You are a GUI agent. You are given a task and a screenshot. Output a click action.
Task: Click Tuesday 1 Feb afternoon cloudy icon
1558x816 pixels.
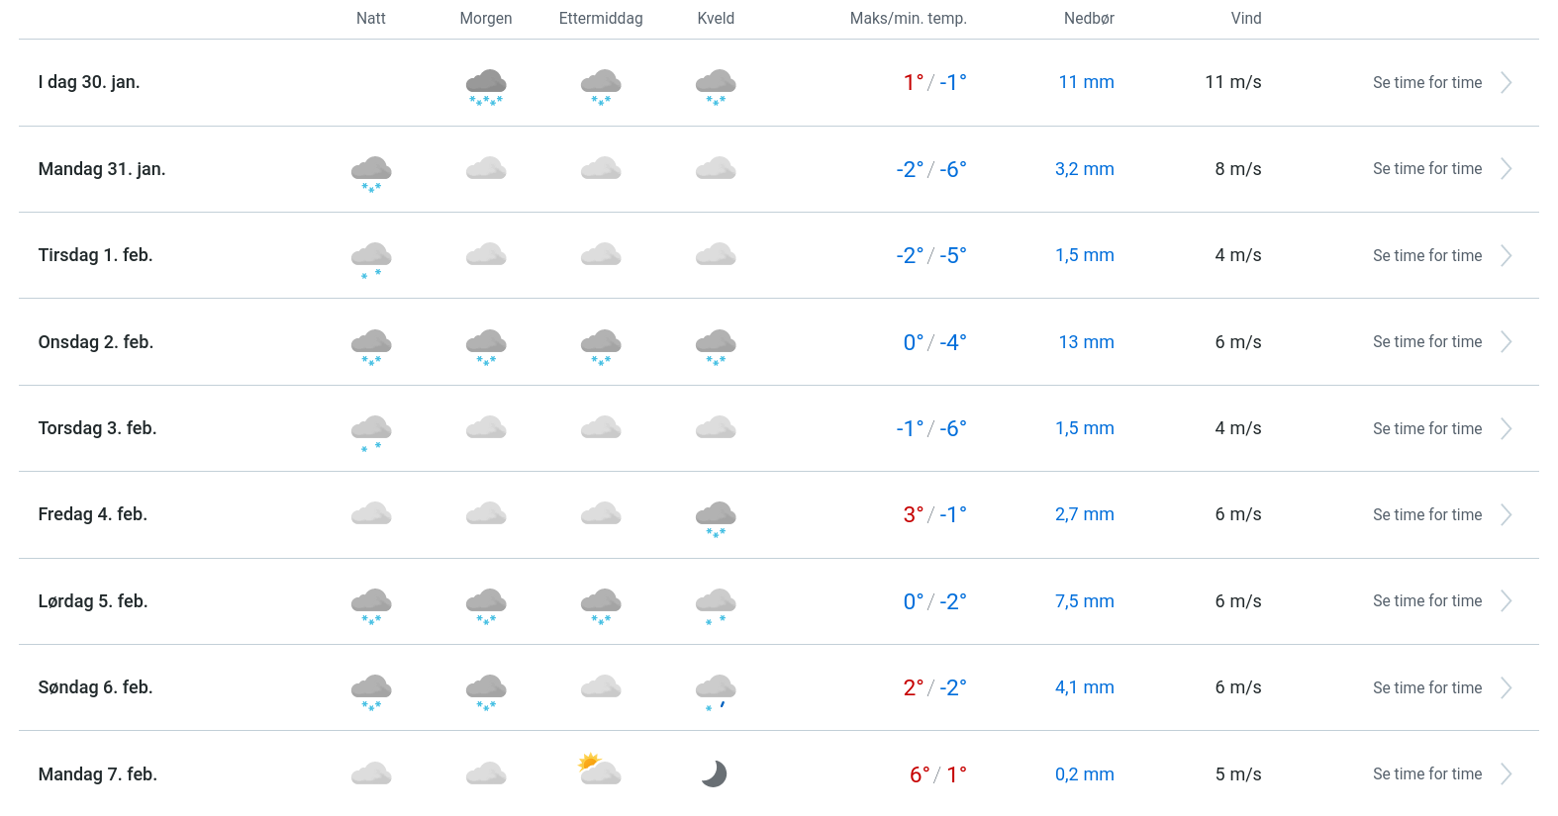point(601,255)
